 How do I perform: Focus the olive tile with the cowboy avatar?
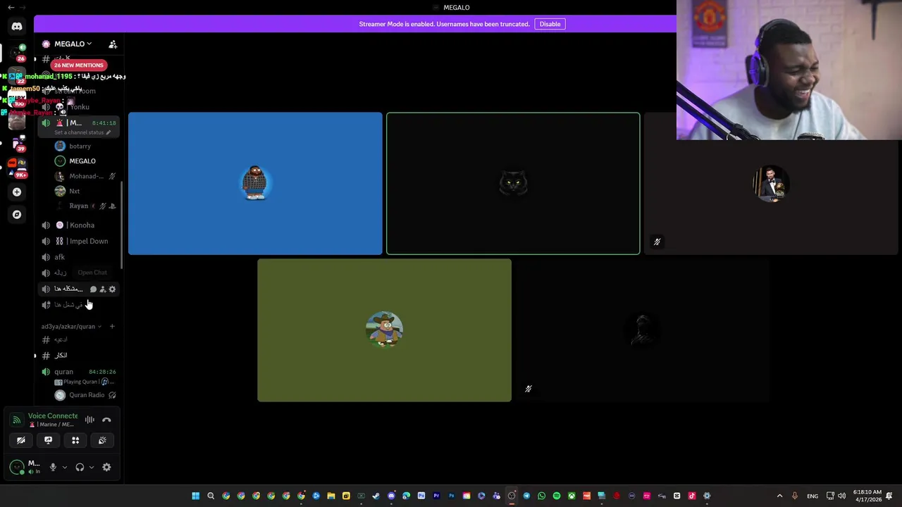384,330
